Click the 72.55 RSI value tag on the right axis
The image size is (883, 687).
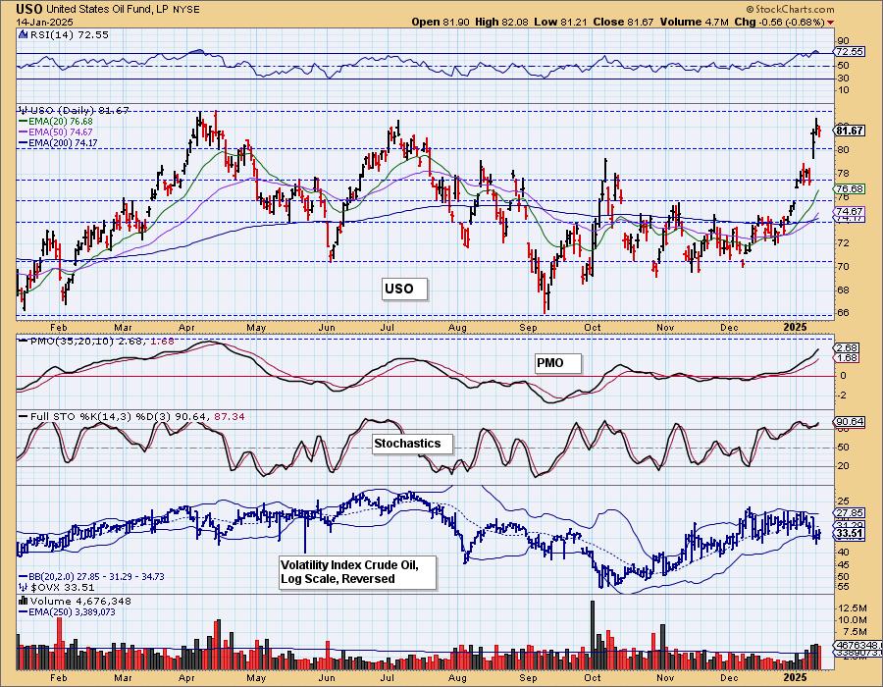click(850, 51)
